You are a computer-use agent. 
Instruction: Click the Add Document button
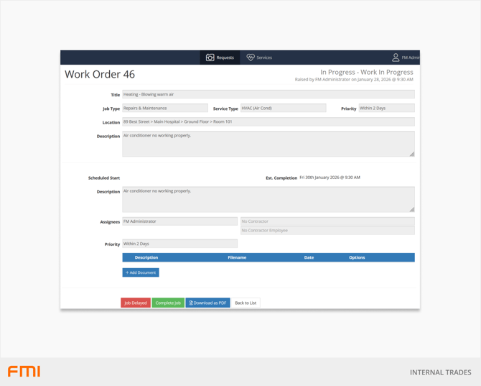click(x=141, y=272)
